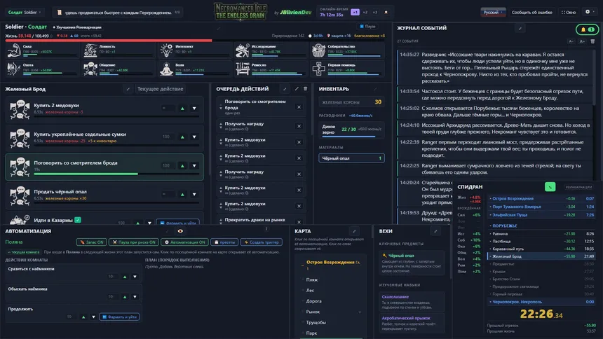Remove the first "Получить награду" from the queue
603x339 pixels.
(x=299, y=126)
